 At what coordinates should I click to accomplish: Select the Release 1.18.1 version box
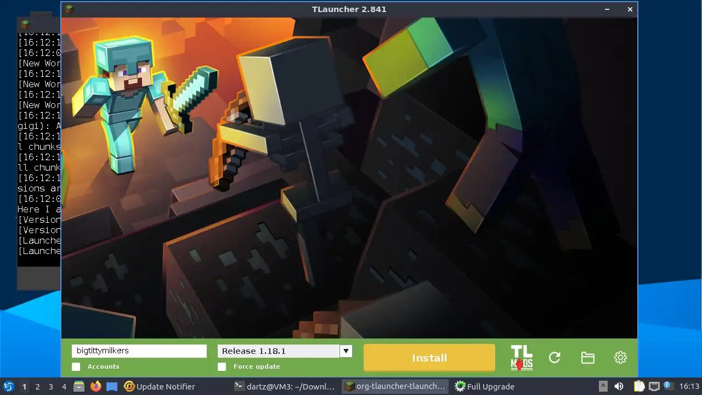(279, 351)
